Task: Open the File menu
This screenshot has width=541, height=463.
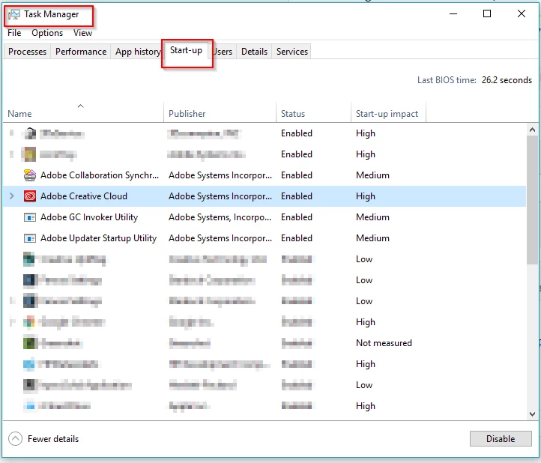Action: pyautogui.click(x=14, y=33)
